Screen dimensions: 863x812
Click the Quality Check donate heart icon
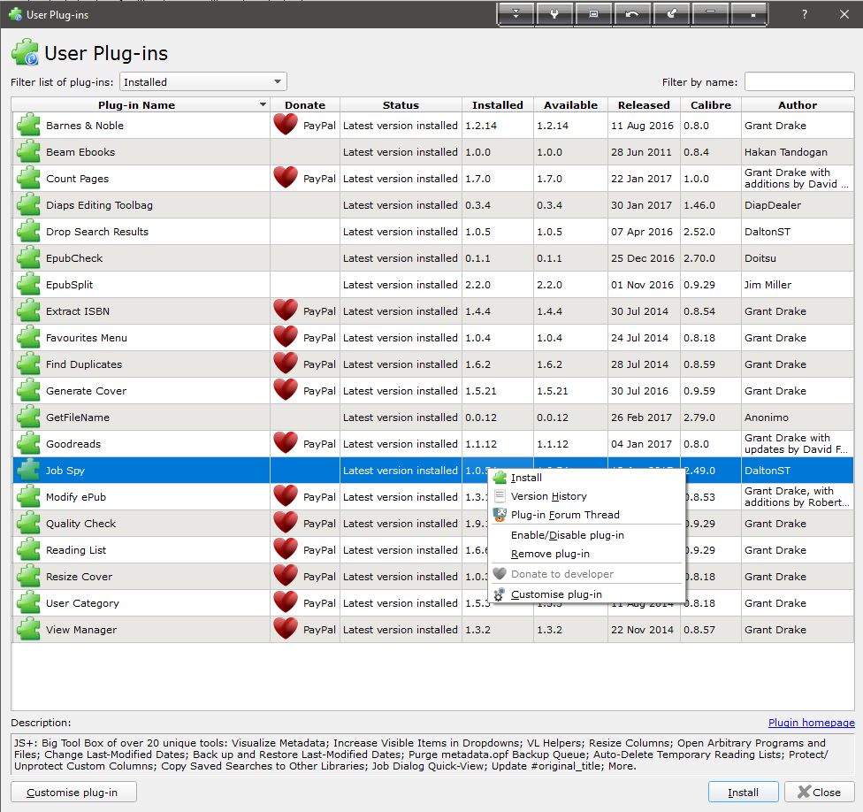[x=286, y=523]
